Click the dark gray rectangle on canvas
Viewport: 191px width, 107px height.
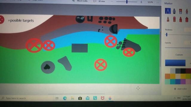coord(80,48)
